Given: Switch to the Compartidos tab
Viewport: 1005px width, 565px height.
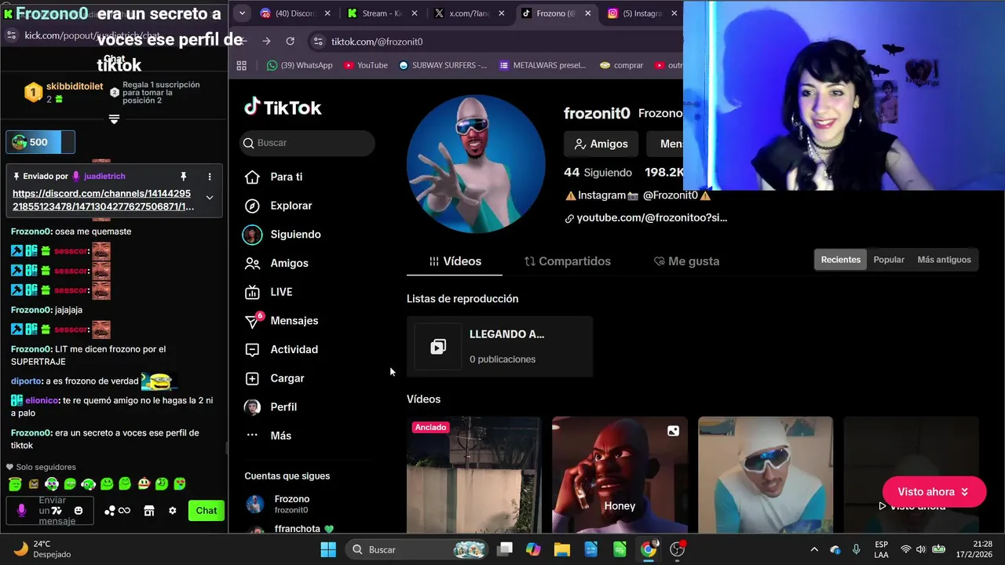Looking at the screenshot, I should pyautogui.click(x=567, y=261).
